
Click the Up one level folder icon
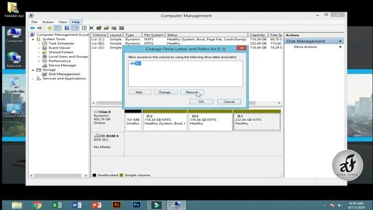(x=50, y=28)
